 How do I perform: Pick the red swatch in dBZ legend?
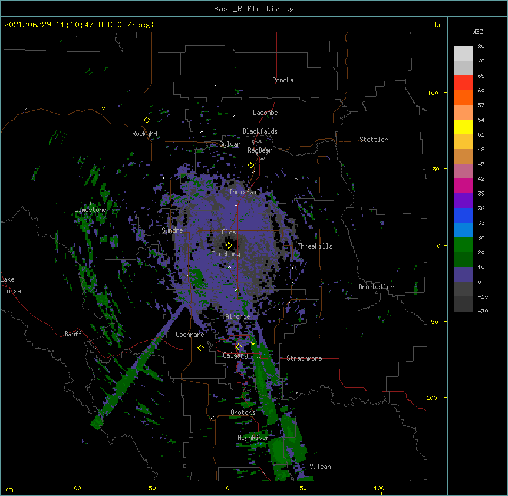pyautogui.click(x=463, y=82)
